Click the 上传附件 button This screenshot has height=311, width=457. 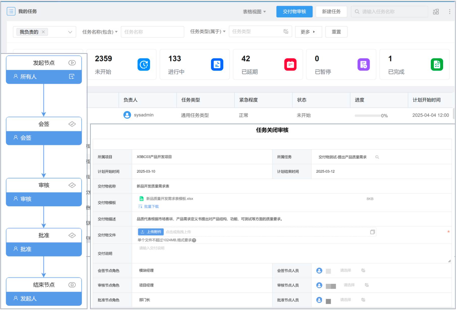point(151,232)
